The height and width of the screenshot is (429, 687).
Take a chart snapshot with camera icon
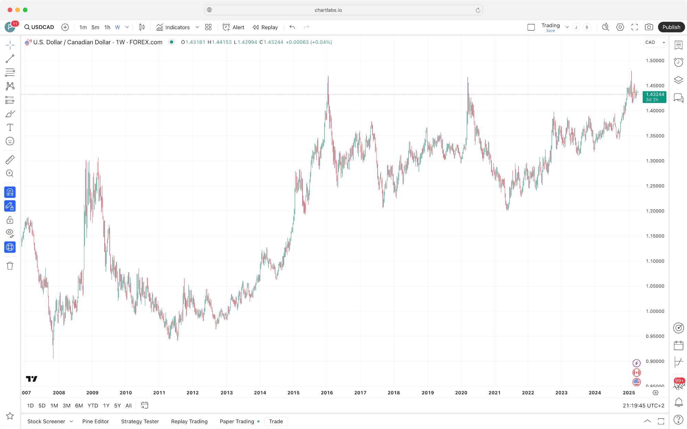[649, 27]
